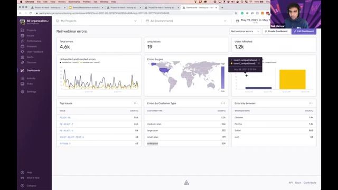Reload the page with refresh icon
Viewport: 338px width, 190px height.
pos(31,13)
